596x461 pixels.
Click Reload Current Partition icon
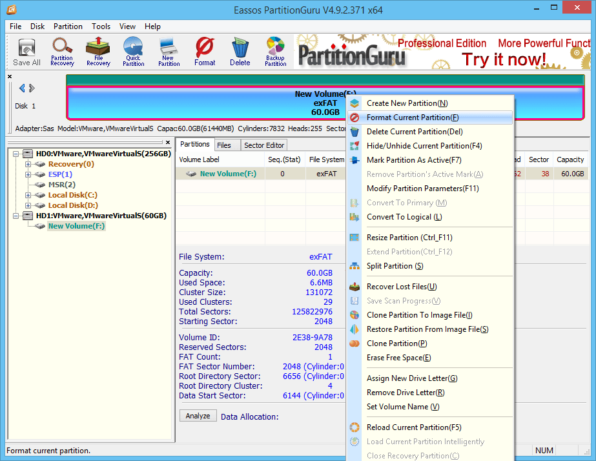355,427
